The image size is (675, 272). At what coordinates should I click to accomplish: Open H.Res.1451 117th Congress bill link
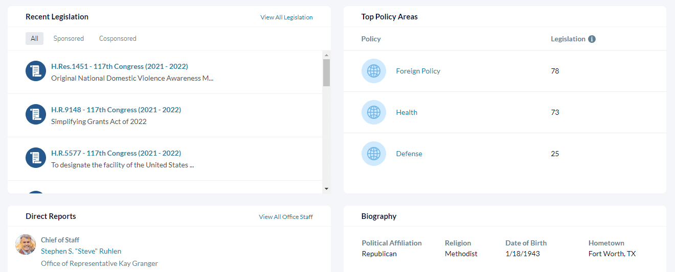120,66
